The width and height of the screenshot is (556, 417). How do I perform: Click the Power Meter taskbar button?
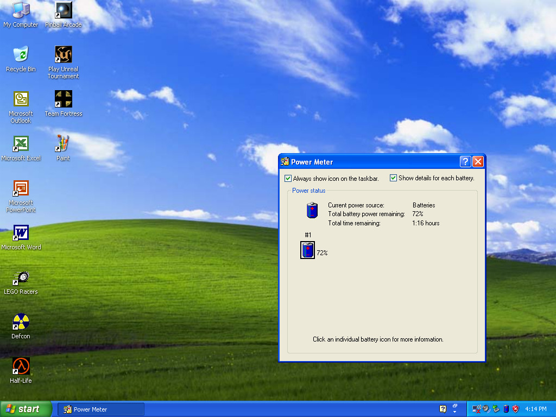point(101,409)
